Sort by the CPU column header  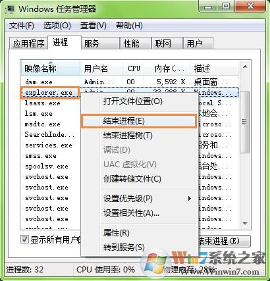tap(133, 68)
